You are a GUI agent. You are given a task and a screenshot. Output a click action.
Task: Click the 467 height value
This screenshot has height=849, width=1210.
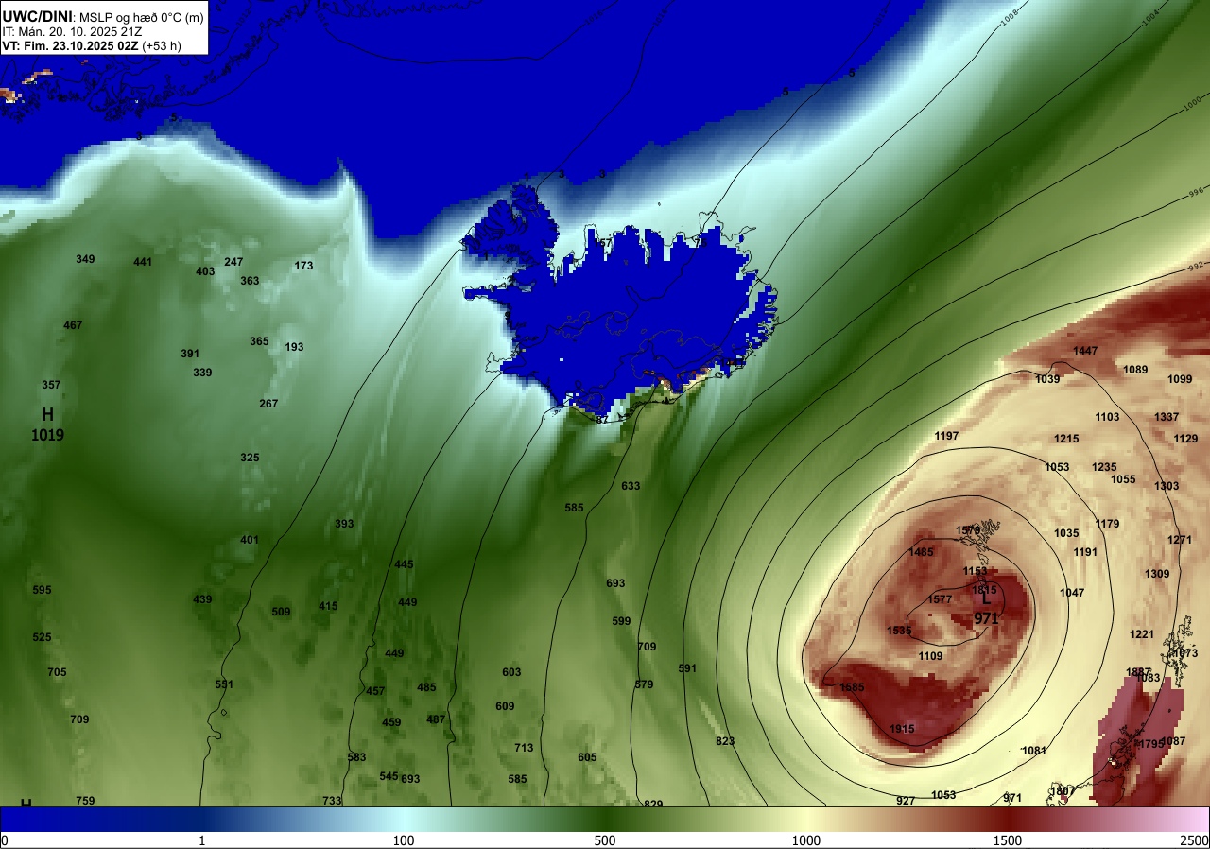(73, 325)
